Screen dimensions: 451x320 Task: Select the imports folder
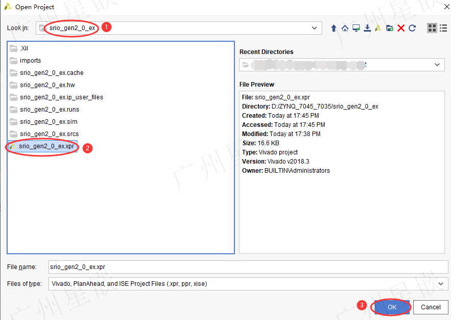pyautogui.click(x=25, y=60)
